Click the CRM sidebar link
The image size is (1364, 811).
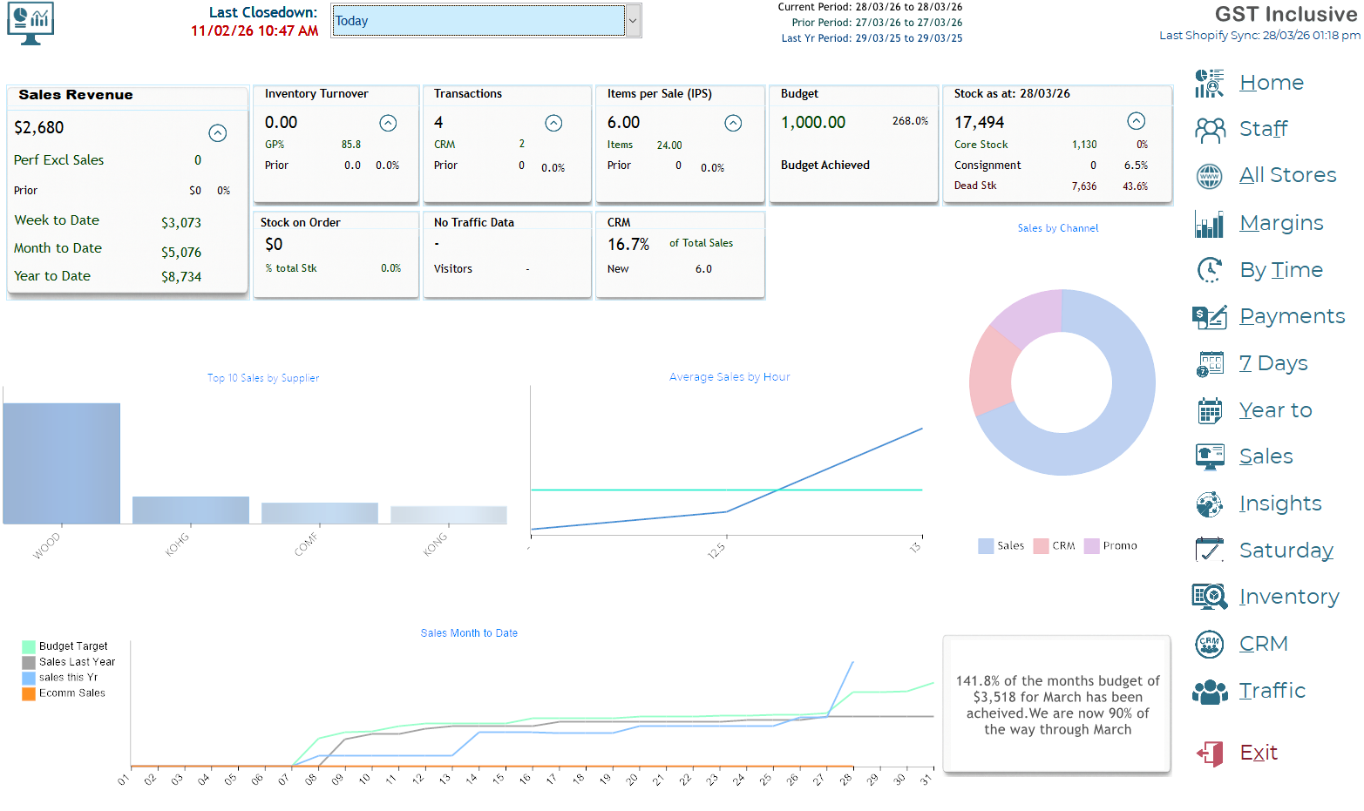pyautogui.click(x=1263, y=644)
